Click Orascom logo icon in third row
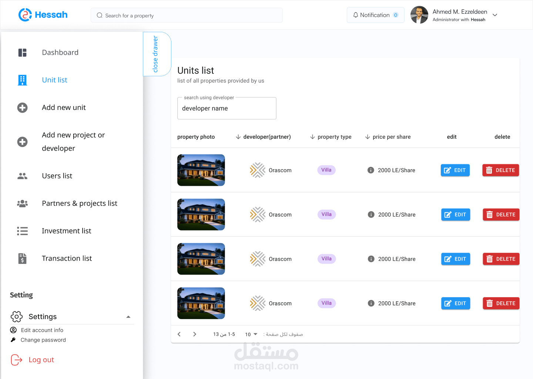Viewport: 533px width, 379px height. pos(258,259)
